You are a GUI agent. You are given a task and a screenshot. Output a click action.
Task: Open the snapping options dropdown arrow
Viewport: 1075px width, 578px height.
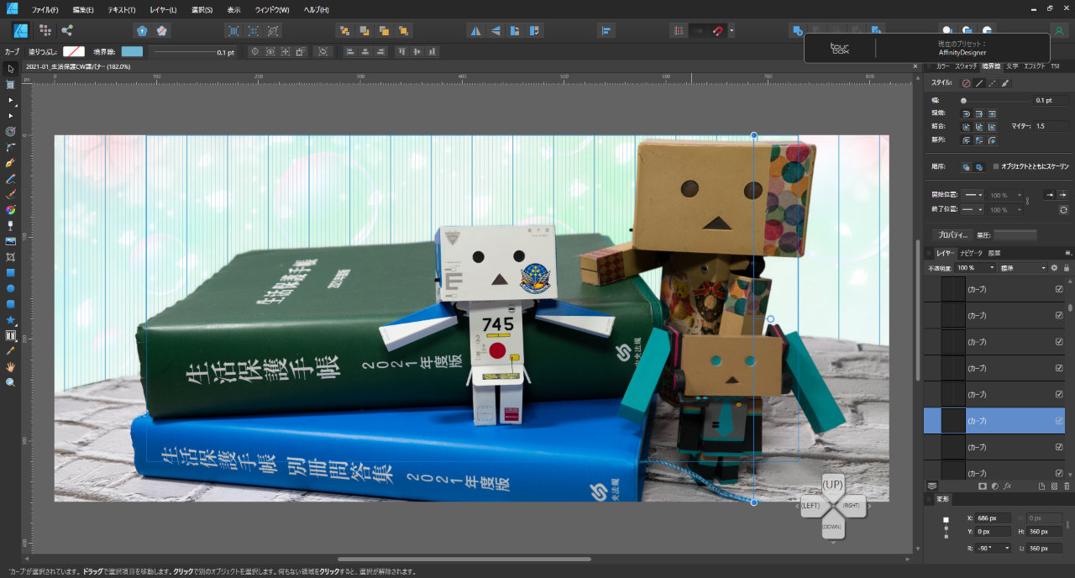point(732,30)
